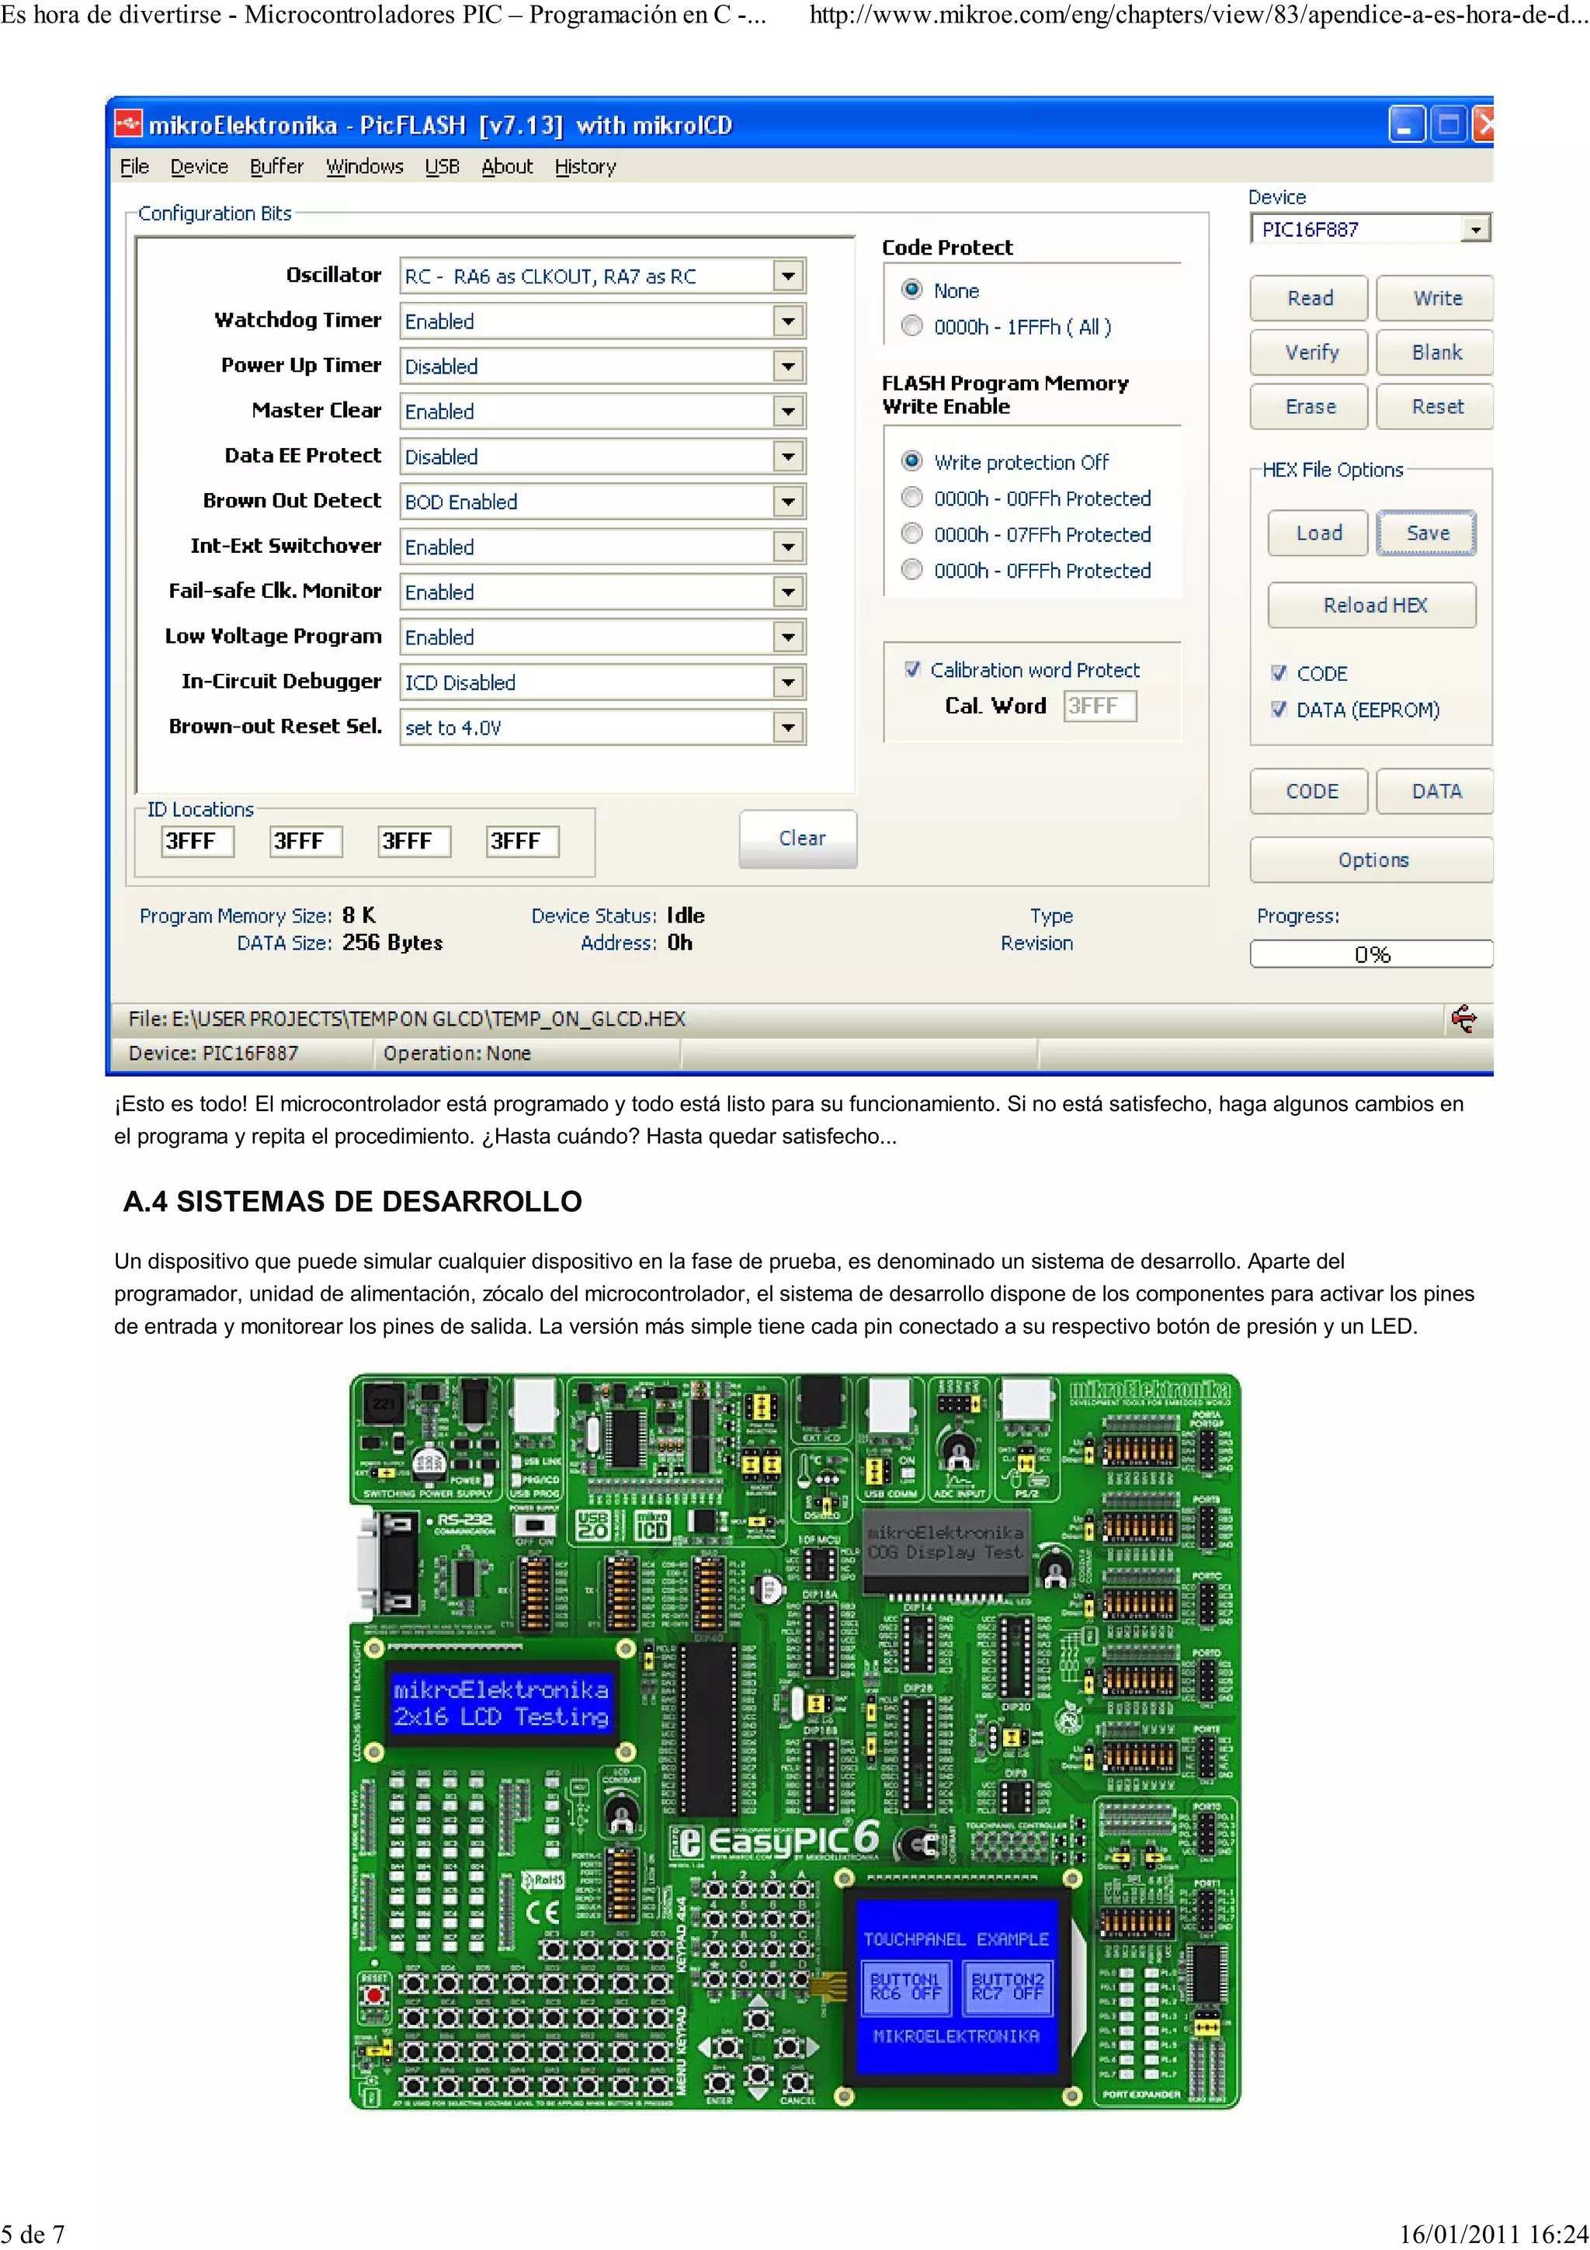Image resolution: width=1590 pixels, height=2250 pixels.
Task: Click the Save HEX file button
Action: pyautogui.click(x=1426, y=533)
